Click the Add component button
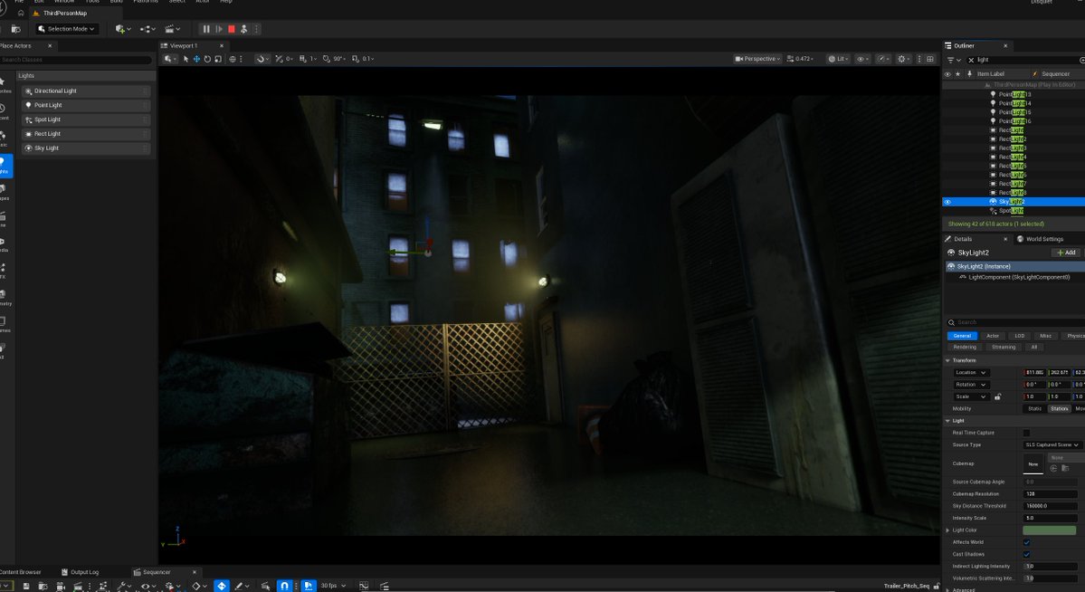The height and width of the screenshot is (592, 1085). pyautogui.click(x=1066, y=253)
